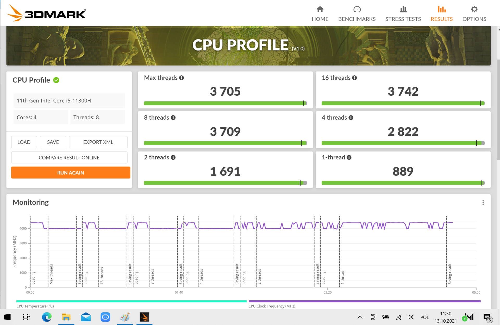Viewport: 500px width, 325px height.
Task: Click the Cores: 4 field
Action: 41,117
